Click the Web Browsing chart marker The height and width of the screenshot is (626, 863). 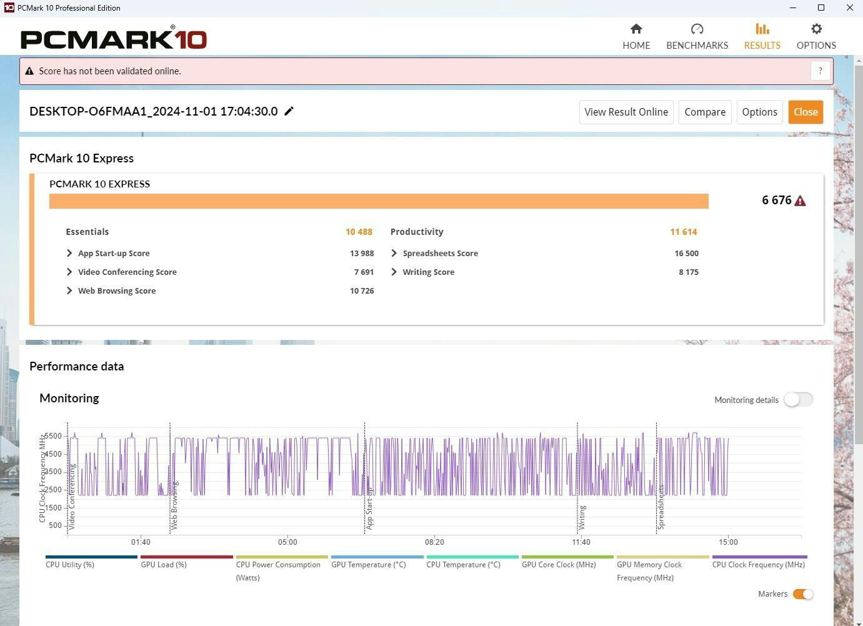[174, 505]
